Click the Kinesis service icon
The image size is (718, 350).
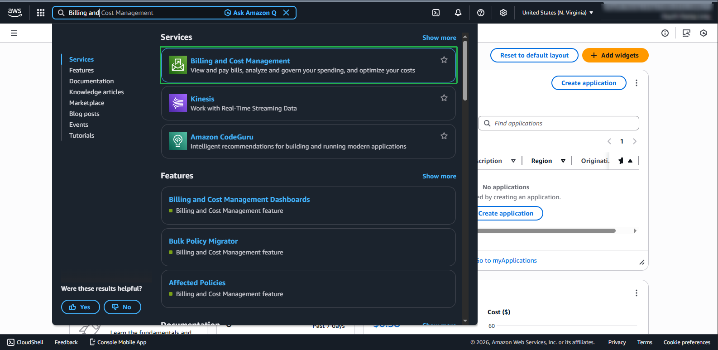tap(178, 103)
